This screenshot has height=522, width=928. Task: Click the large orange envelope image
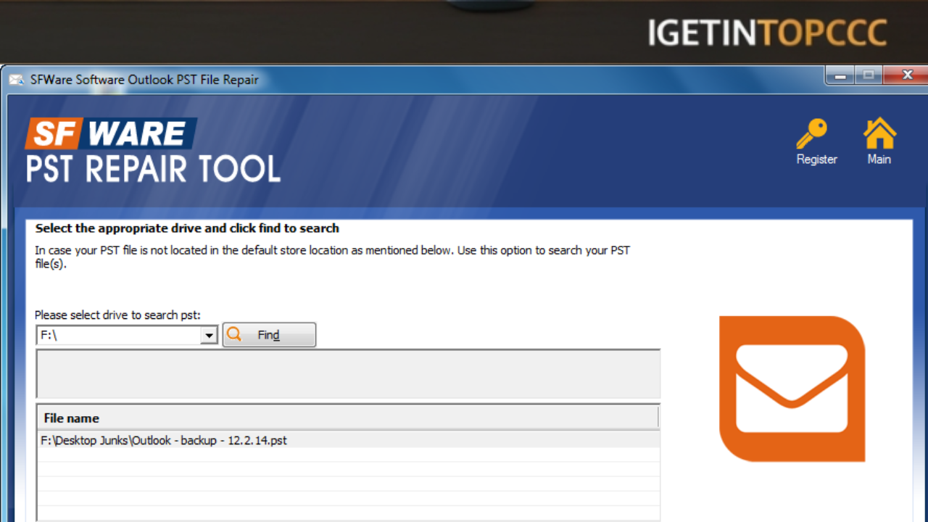pyautogui.click(x=792, y=389)
